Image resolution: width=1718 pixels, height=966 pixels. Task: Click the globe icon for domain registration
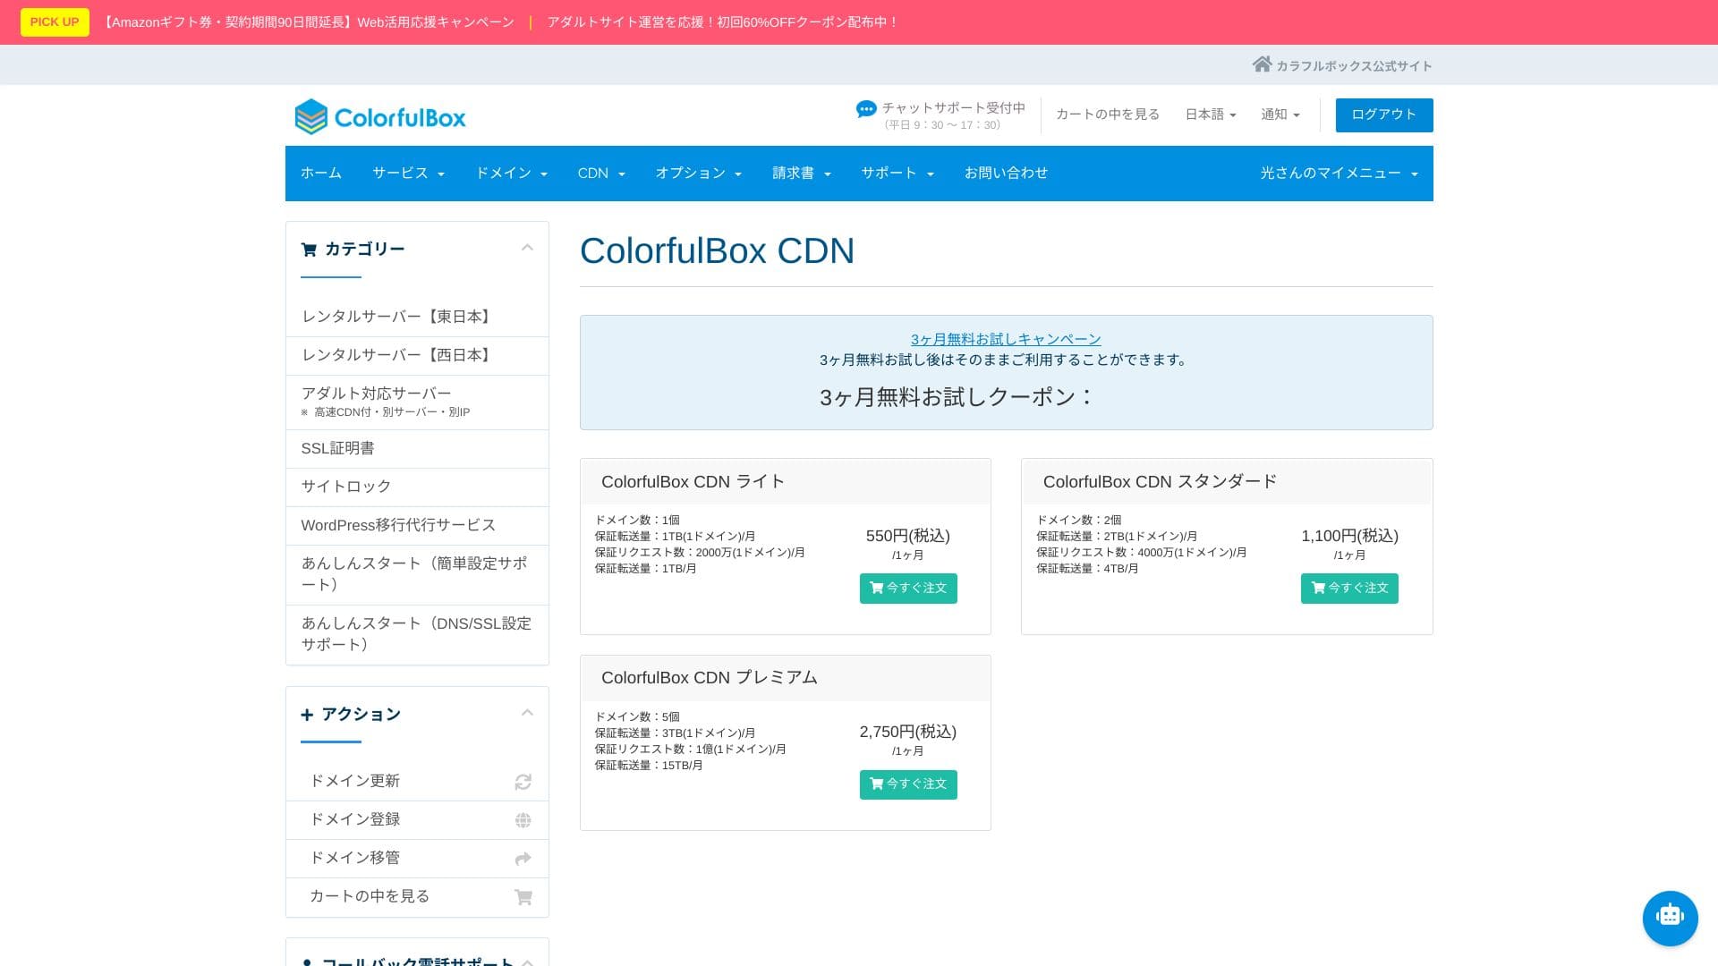click(523, 821)
